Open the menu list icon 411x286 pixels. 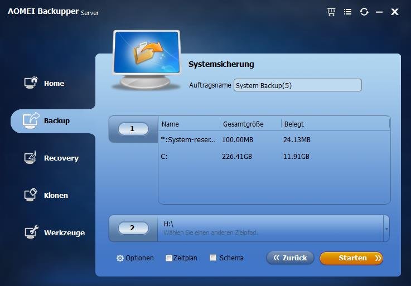click(x=347, y=12)
